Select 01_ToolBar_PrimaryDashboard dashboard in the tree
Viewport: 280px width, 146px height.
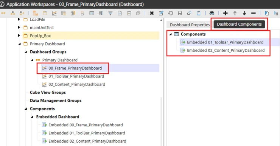pos(76,76)
